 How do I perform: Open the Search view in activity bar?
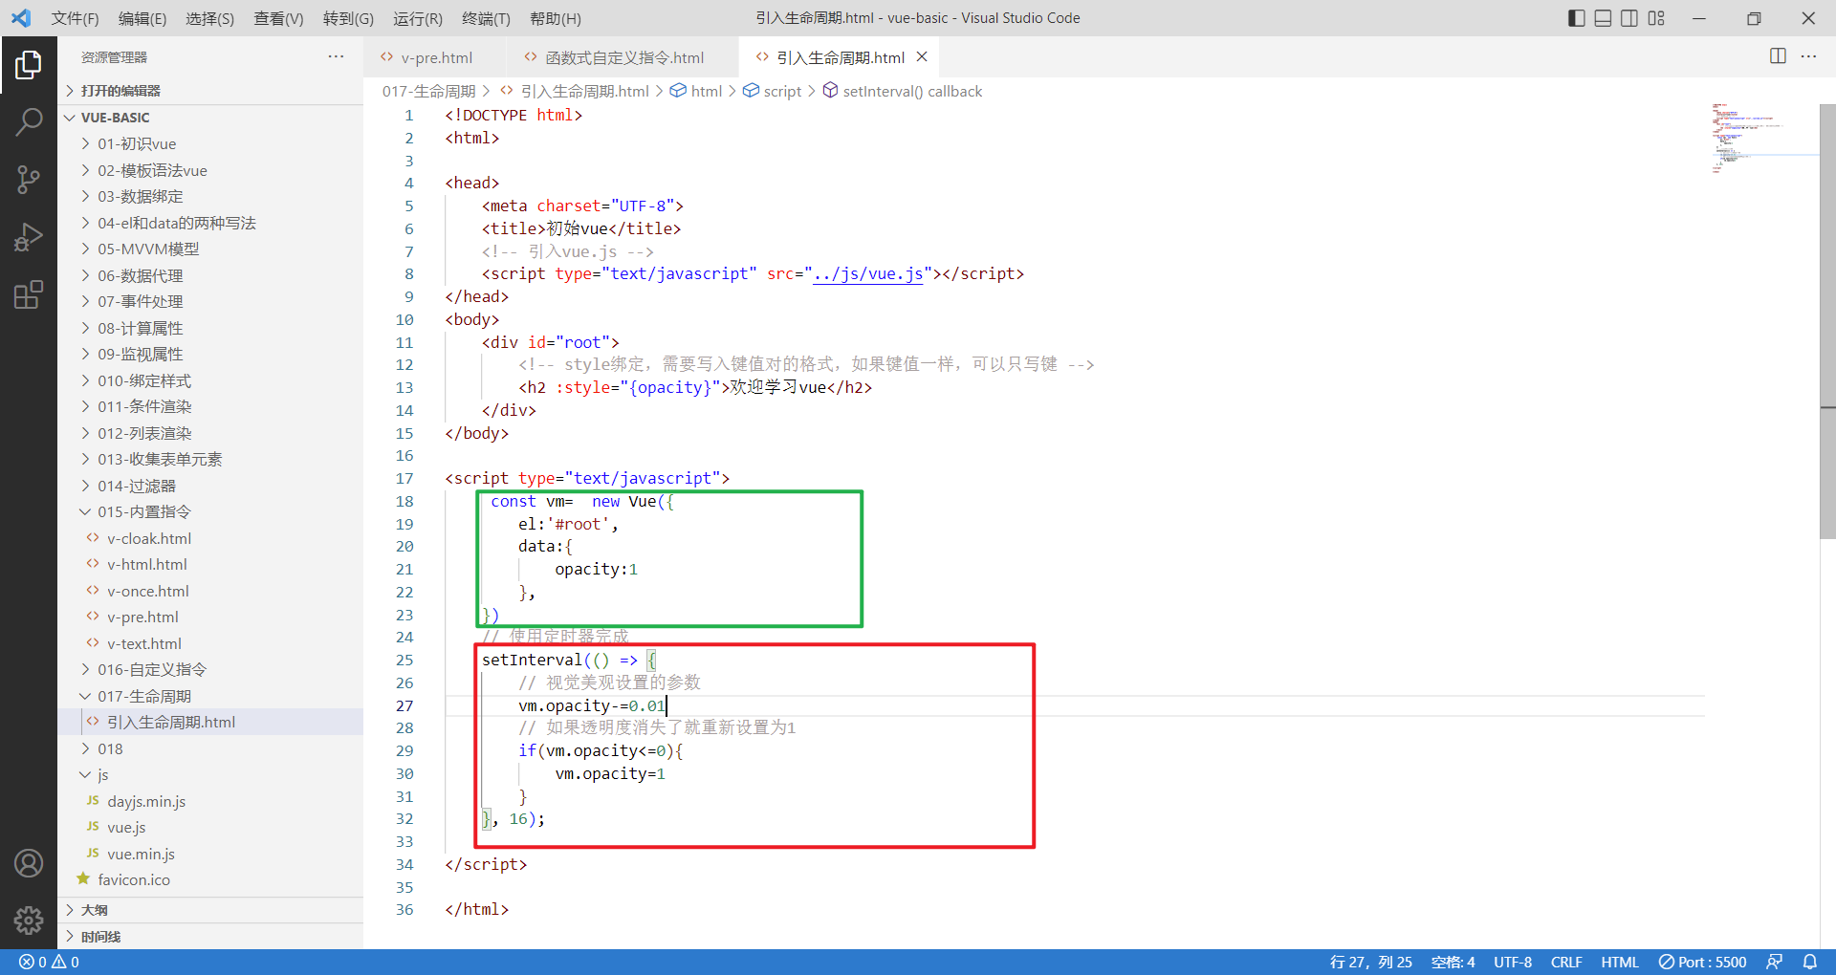tap(29, 122)
